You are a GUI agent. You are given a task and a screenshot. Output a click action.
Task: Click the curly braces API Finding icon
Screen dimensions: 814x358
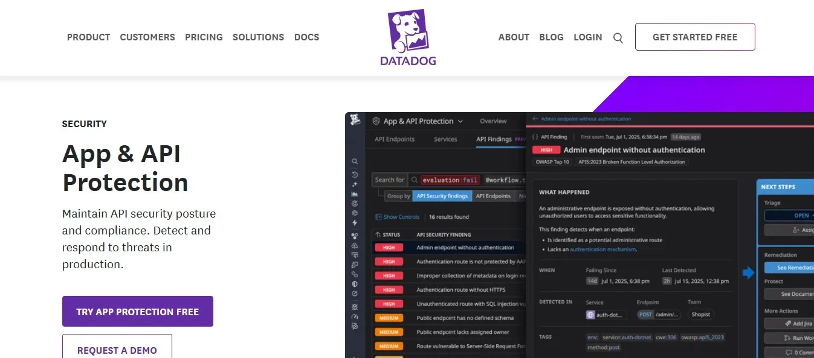coord(535,137)
